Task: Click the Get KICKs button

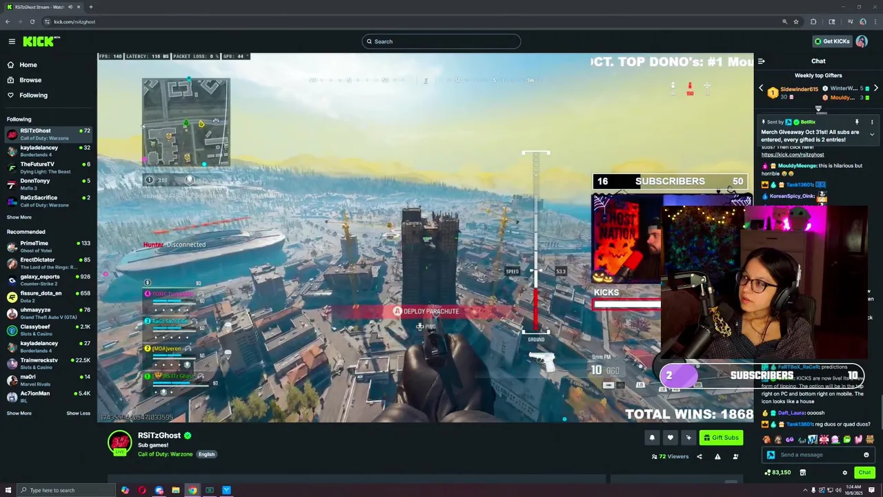Action: point(831,41)
